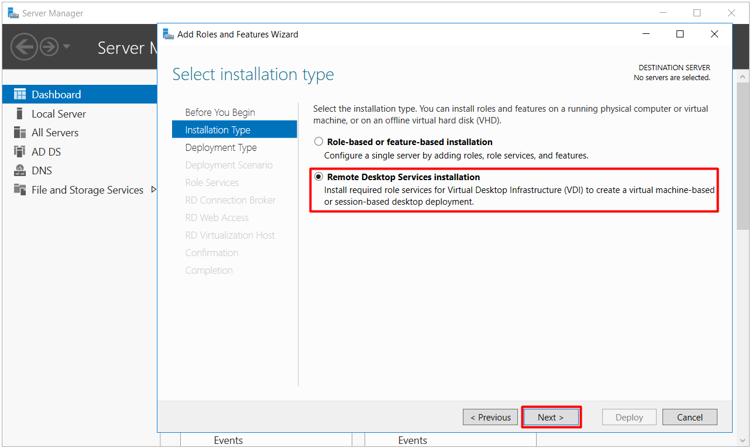Click the Confirmation step
Viewport: 752px width, 448px height.
pyautogui.click(x=211, y=253)
